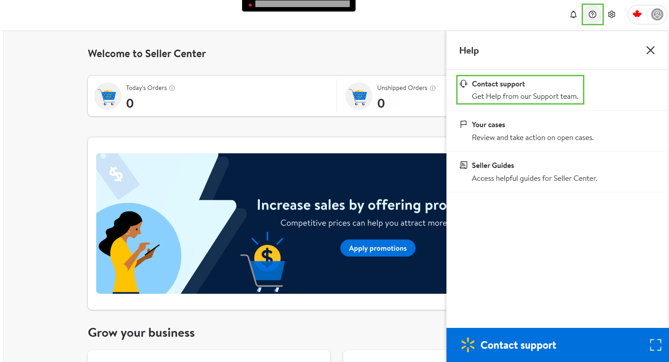Open Your cases in the Help panel
Screen dimensions: 669x362
[558, 131]
